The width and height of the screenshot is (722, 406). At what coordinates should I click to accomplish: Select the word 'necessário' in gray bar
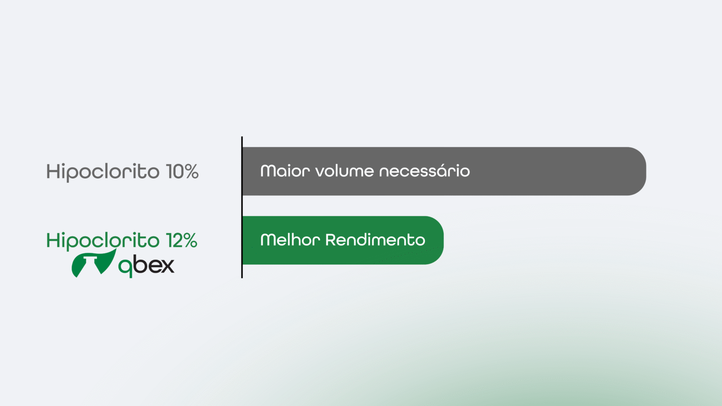click(x=424, y=171)
